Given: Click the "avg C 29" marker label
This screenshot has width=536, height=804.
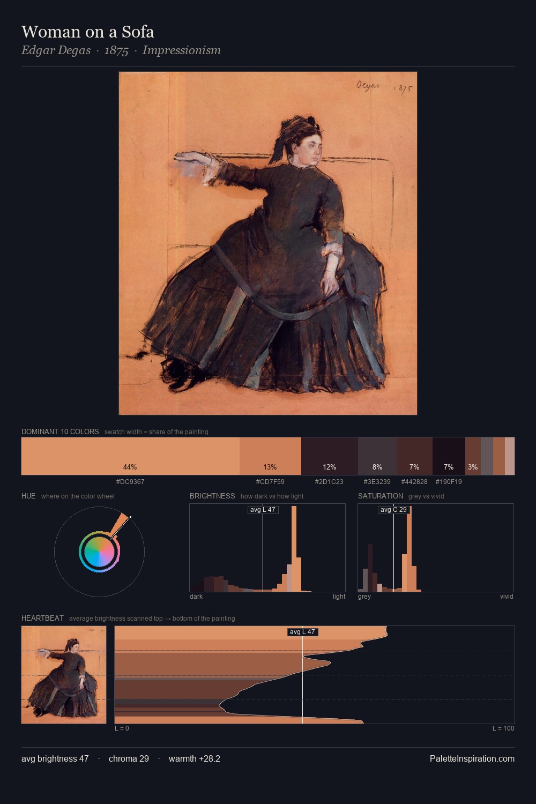Looking at the screenshot, I should (x=393, y=510).
